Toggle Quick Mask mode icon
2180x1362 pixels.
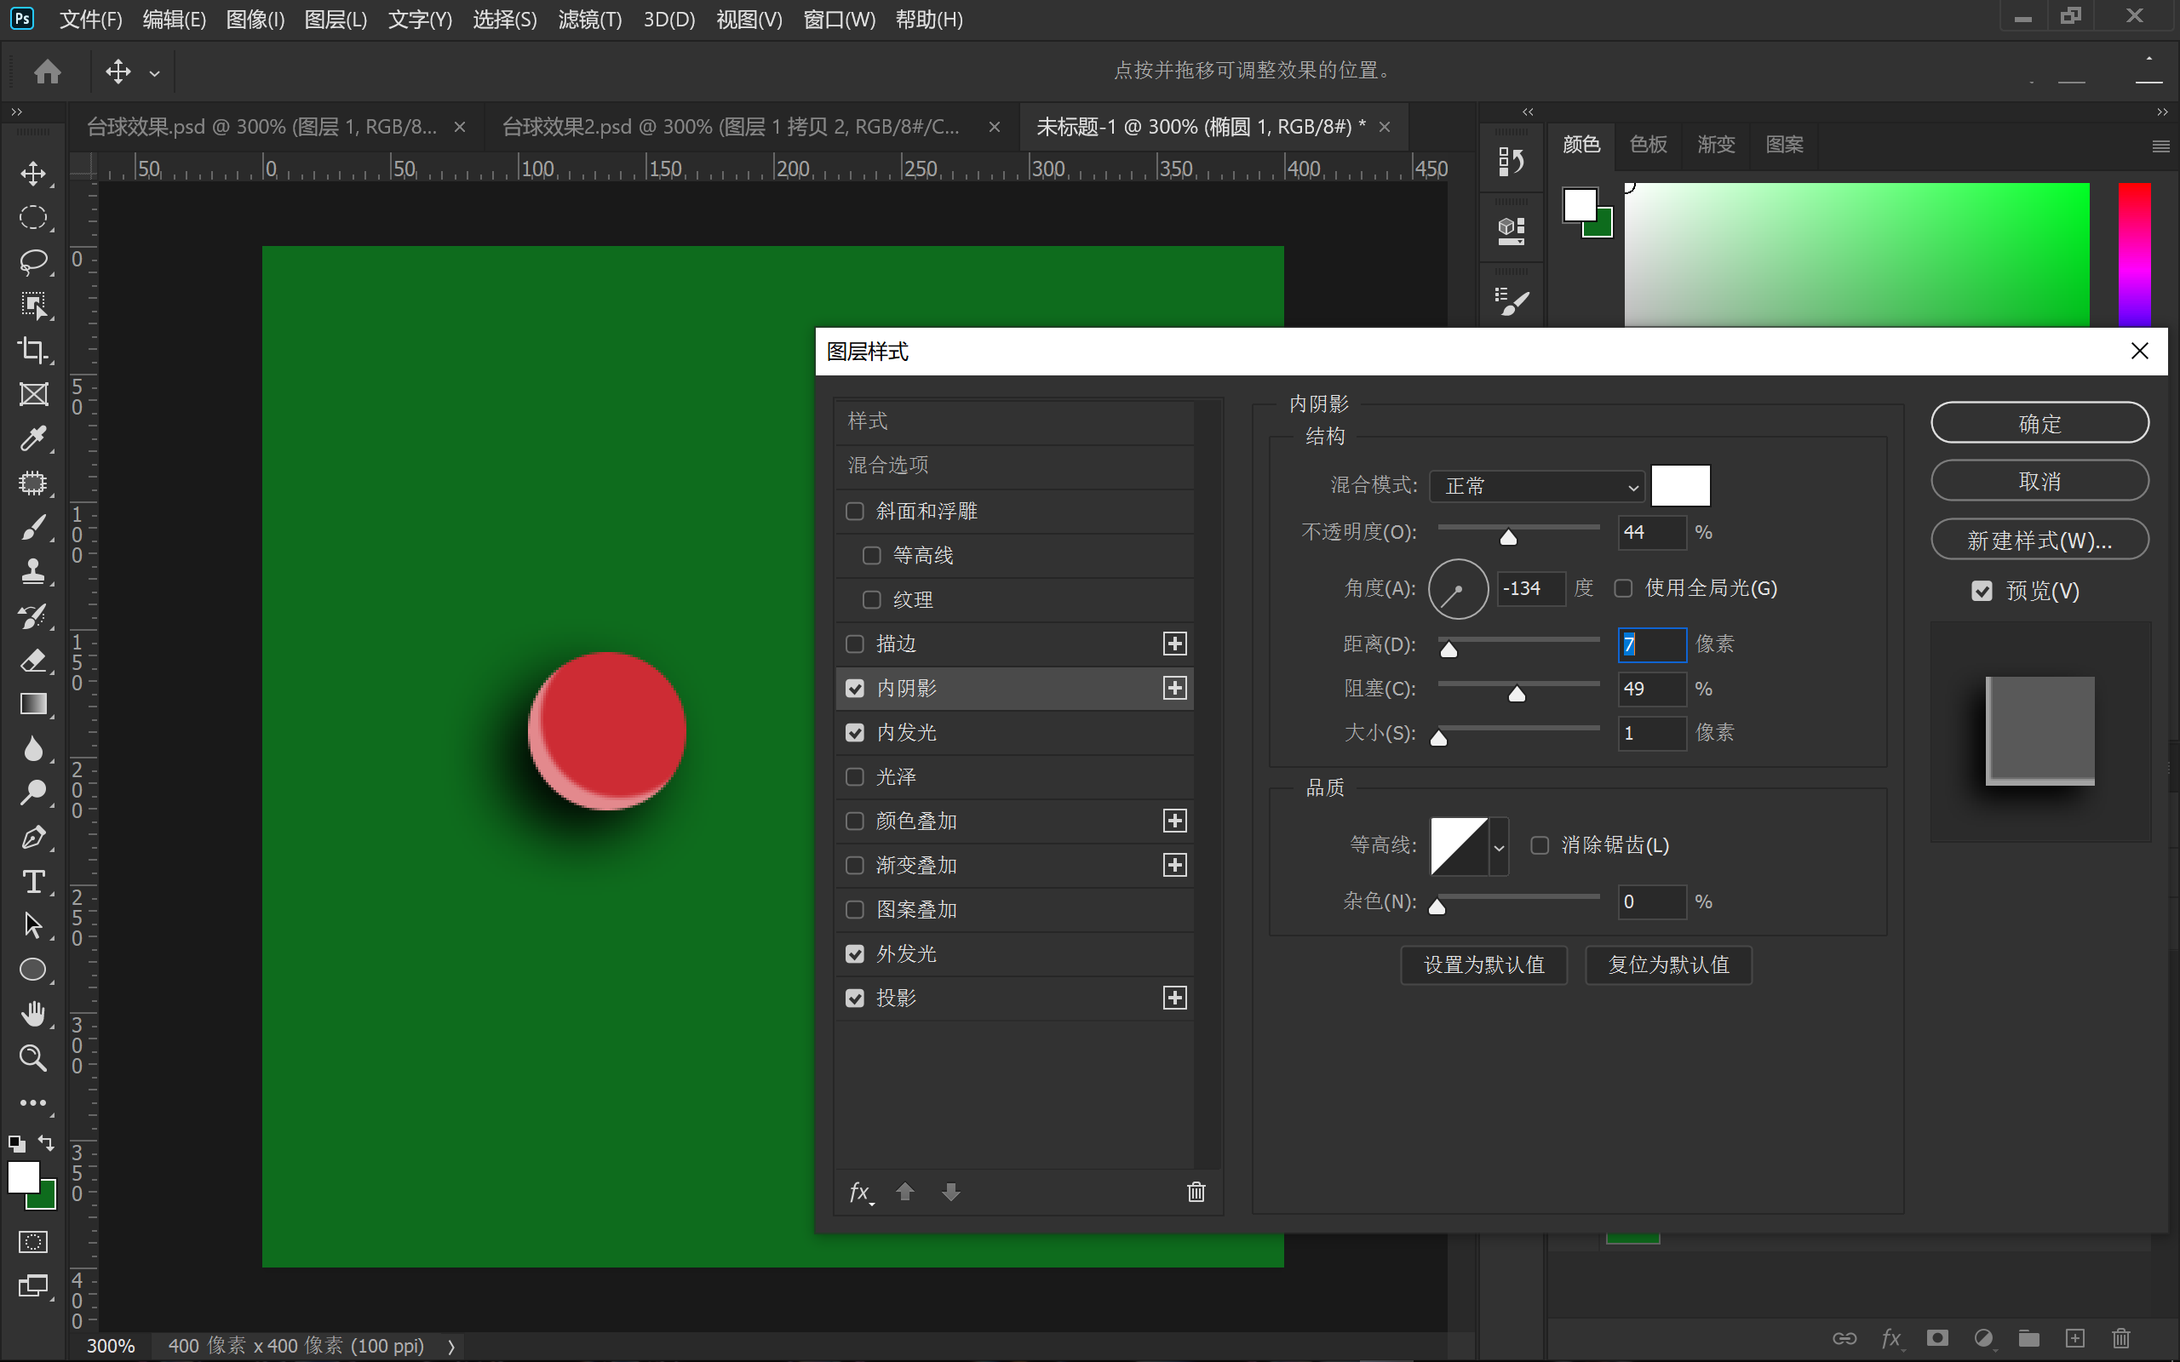point(33,1242)
